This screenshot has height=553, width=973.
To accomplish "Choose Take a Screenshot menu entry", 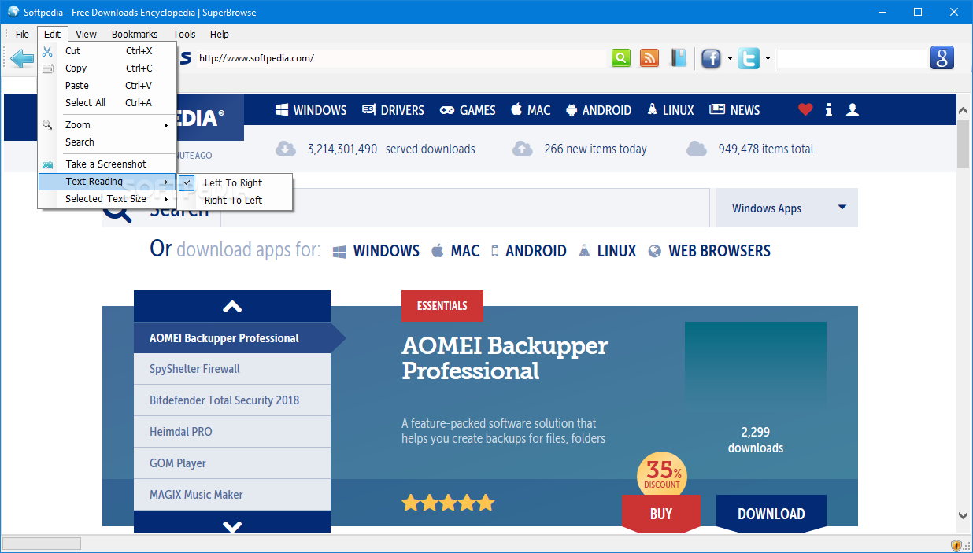I will [107, 164].
